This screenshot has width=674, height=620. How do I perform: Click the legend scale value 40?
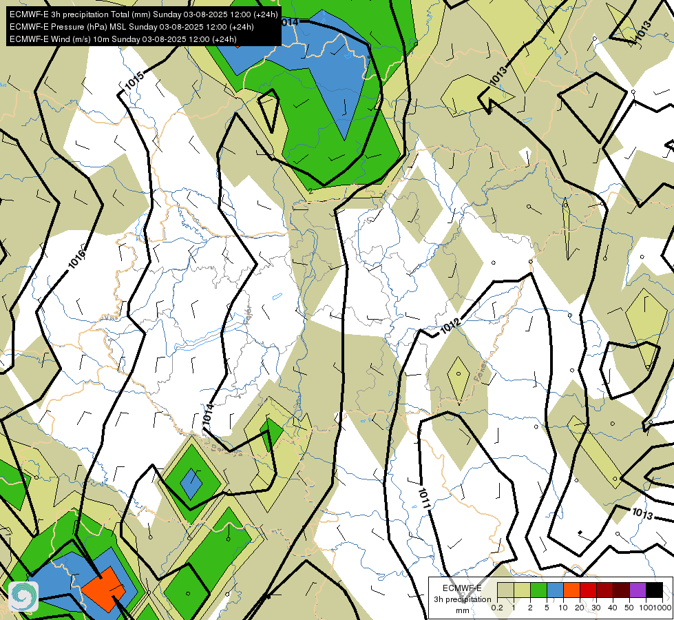pos(613,608)
